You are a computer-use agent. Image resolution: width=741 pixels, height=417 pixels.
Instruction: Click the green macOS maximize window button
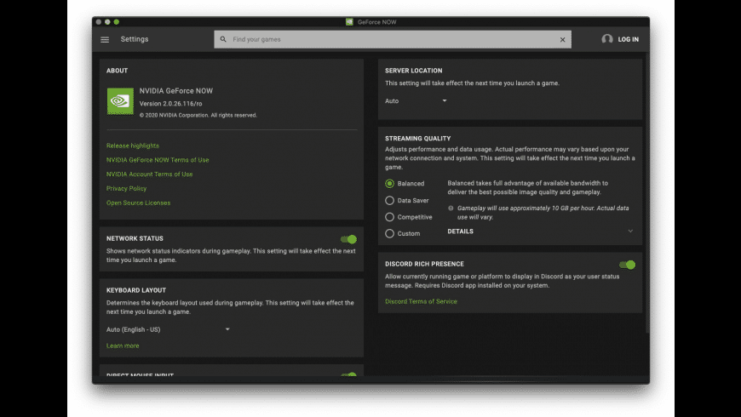pos(116,22)
